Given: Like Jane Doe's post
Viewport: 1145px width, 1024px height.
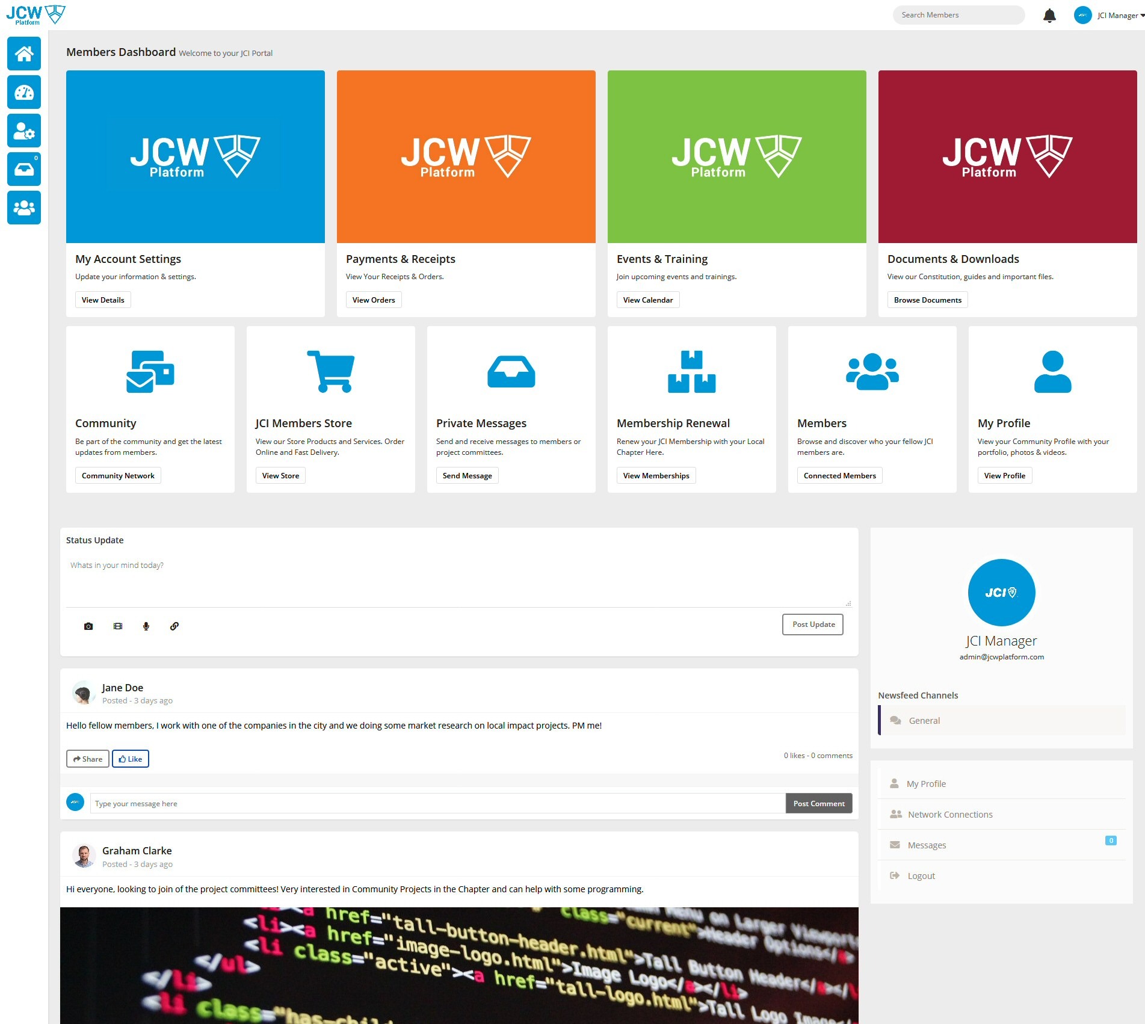Looking at the screenshot, I should tap(131, 759).
